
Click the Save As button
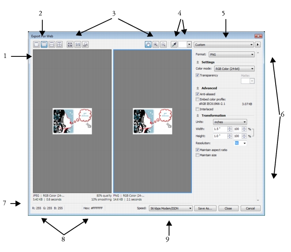(205, 209)
